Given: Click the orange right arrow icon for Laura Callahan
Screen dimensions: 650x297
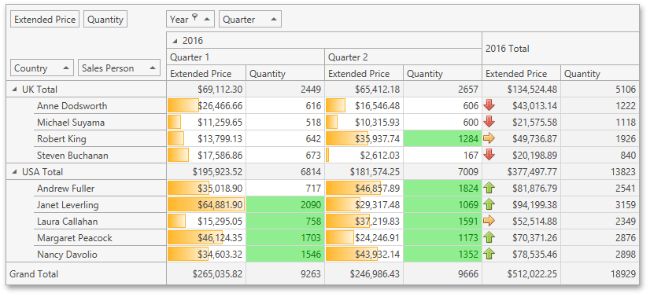Looking at the screenshot, I should pos(489,221).
